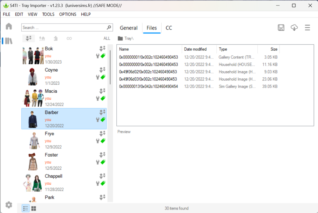Open the FILE menu

(x=6, y=14)
